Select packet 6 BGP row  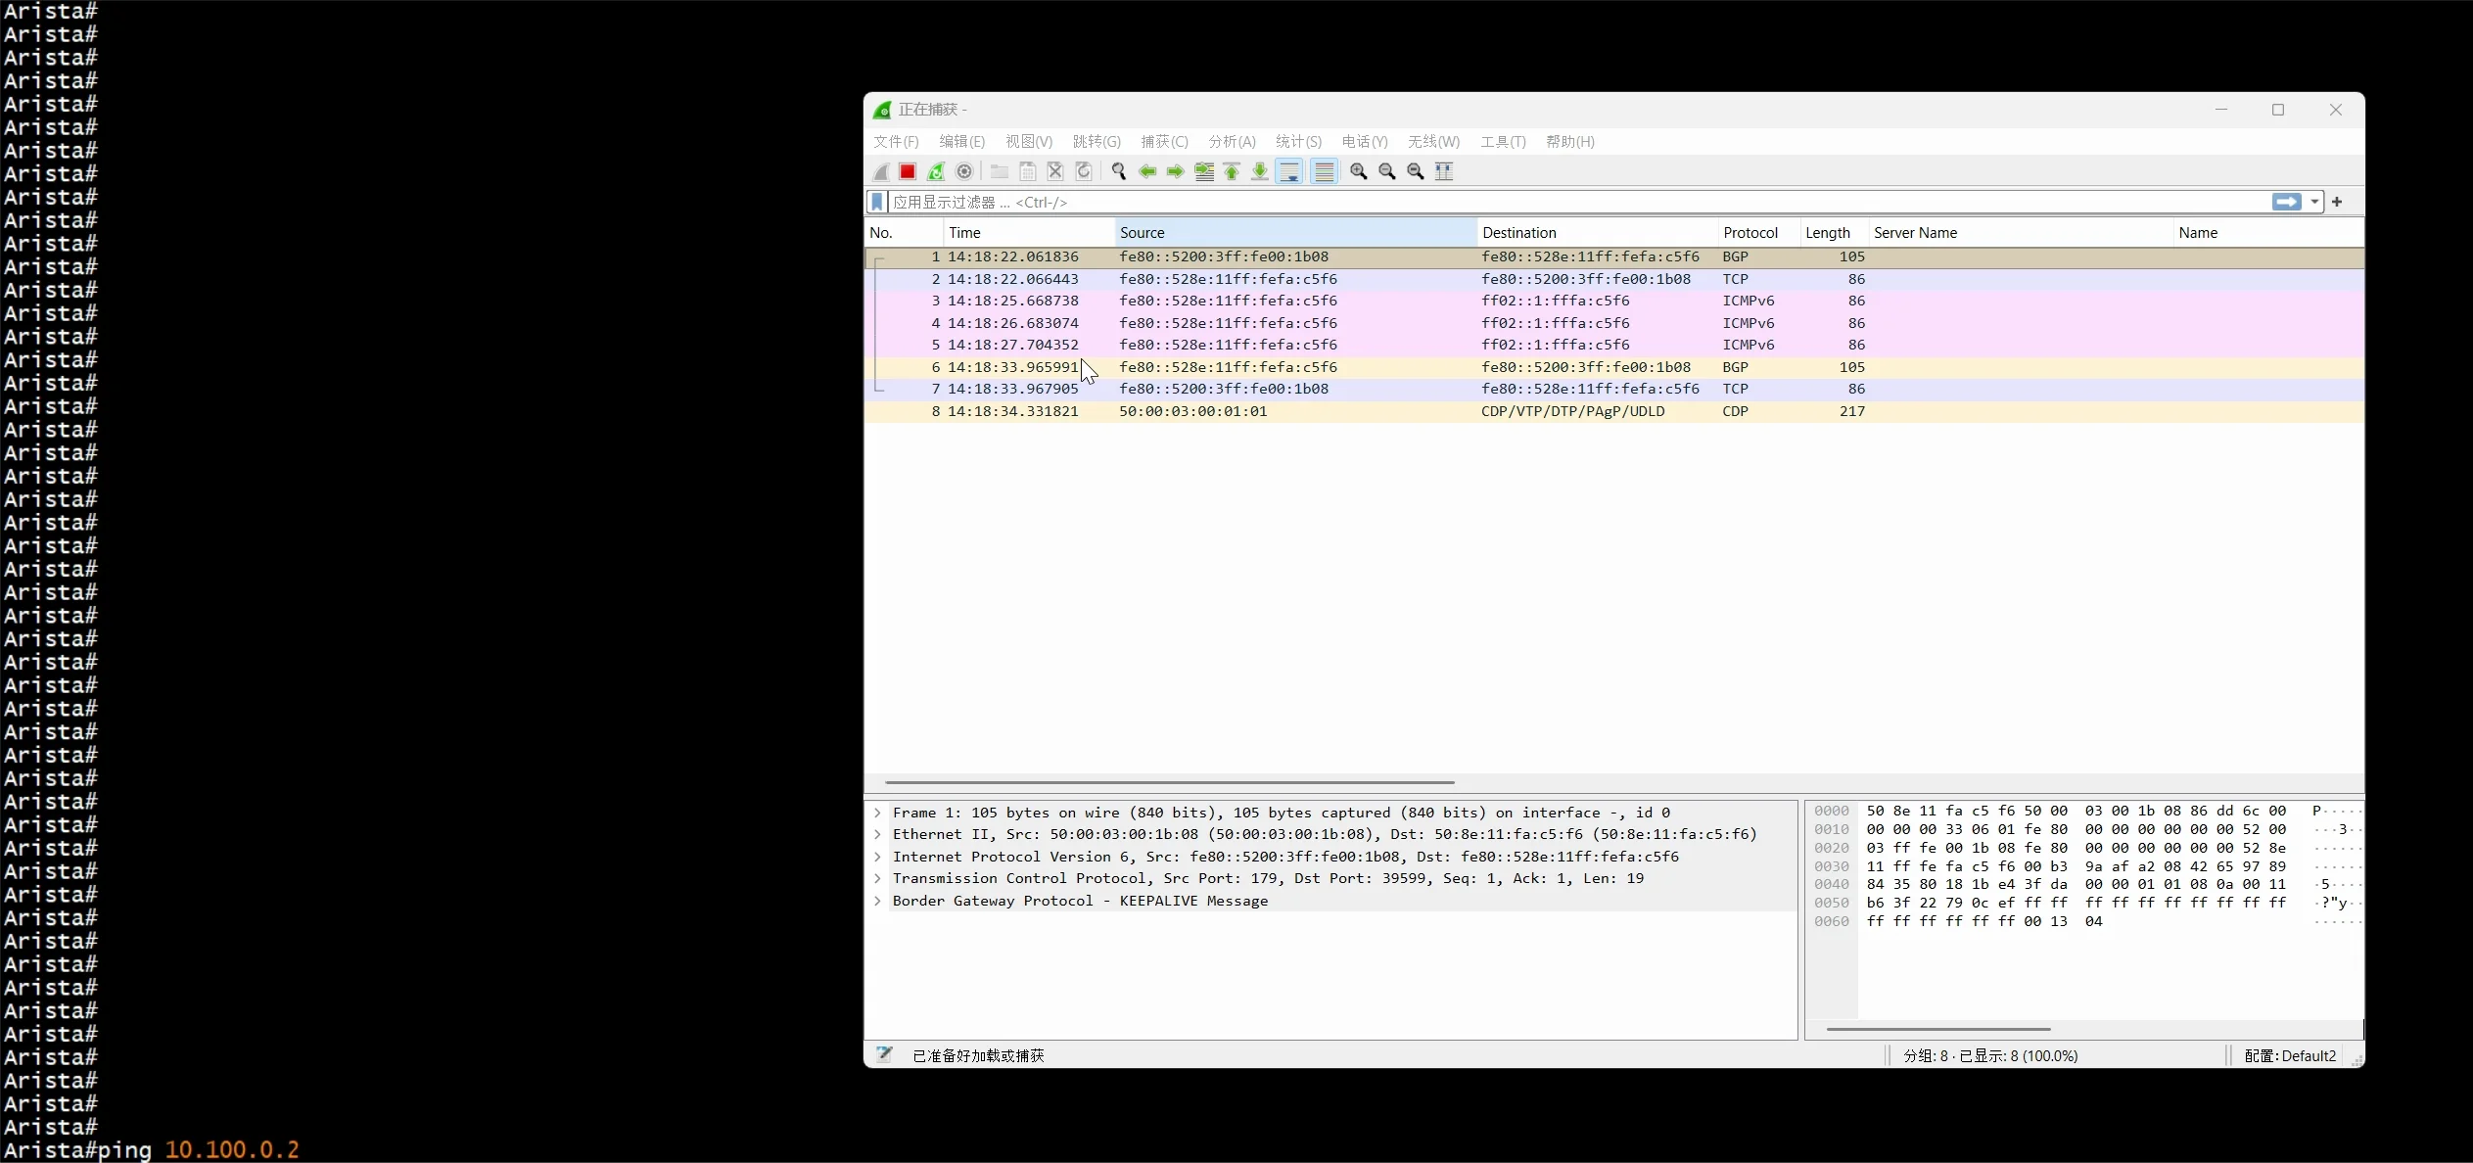(1613, 367)
